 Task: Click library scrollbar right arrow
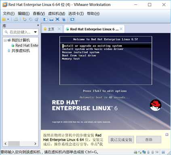(x=35, y=144)
